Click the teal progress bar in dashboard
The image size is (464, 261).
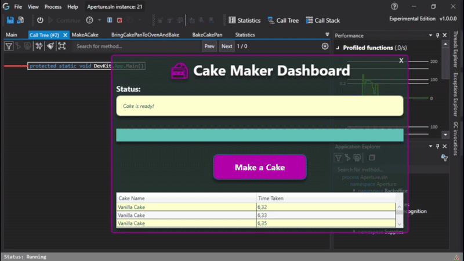(x=259, y=135)
